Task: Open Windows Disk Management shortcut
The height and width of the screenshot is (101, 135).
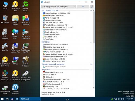Action: click(x=26, y=75)
